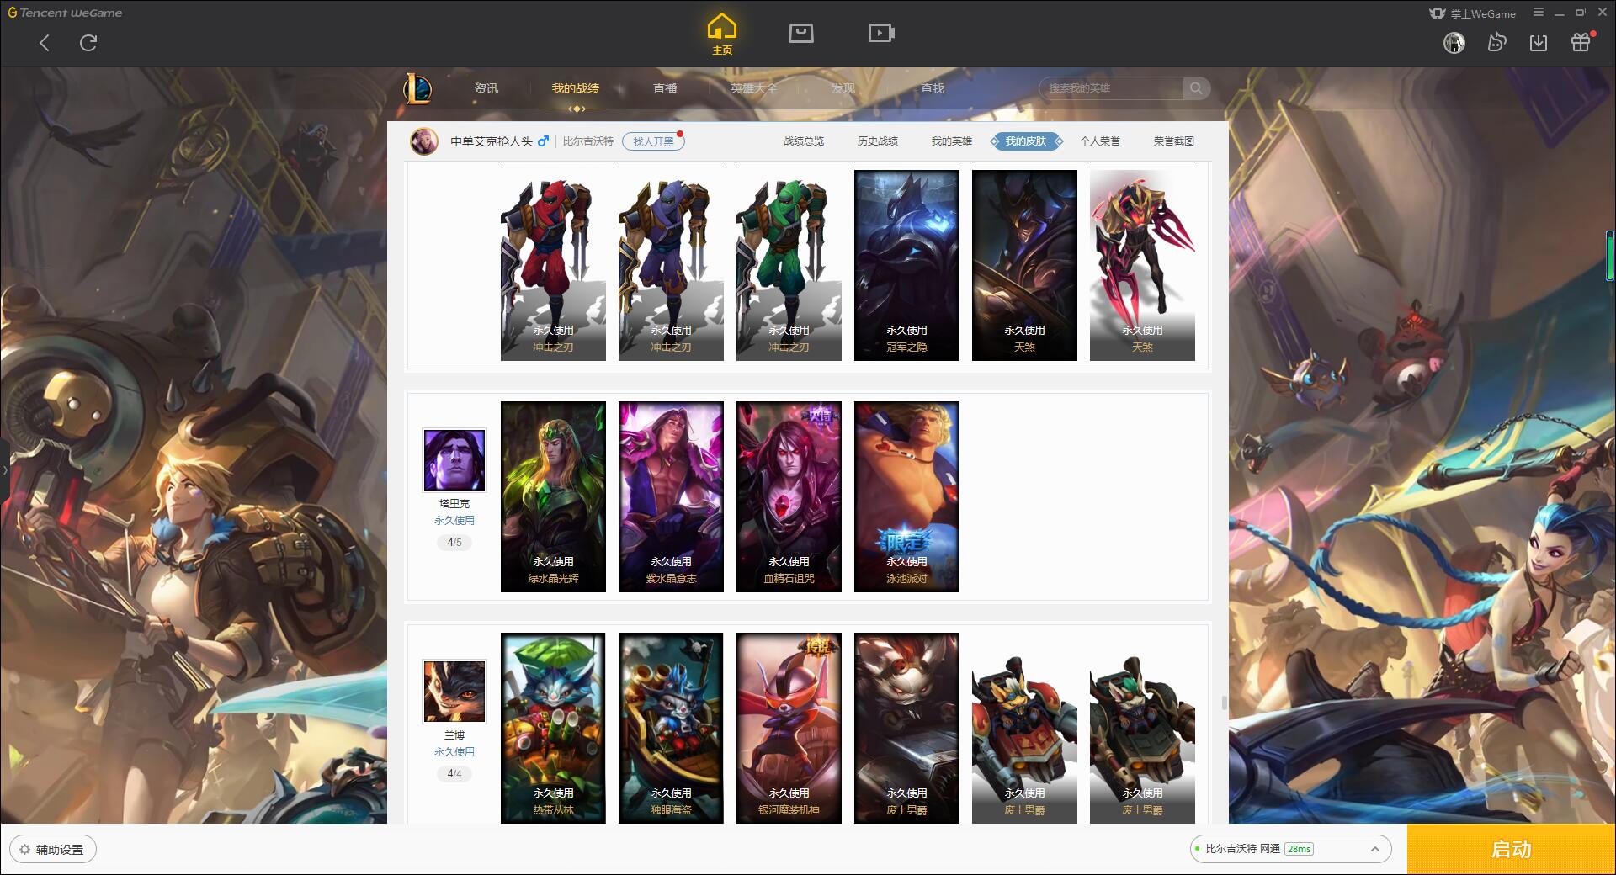Open the hamburger main menu icon
This screenshot has width=1616, height=875.
coord(1539,13)
